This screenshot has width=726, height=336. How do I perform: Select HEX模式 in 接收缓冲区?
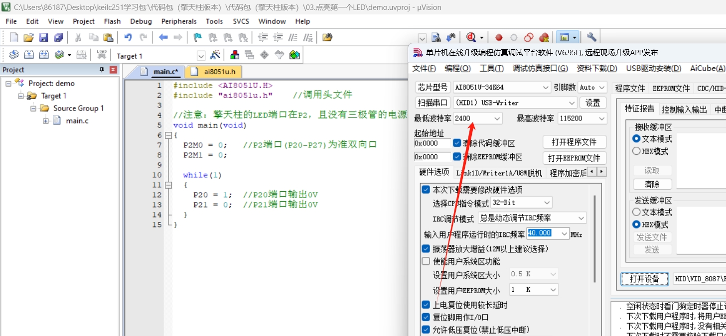(x=636, y=151)
